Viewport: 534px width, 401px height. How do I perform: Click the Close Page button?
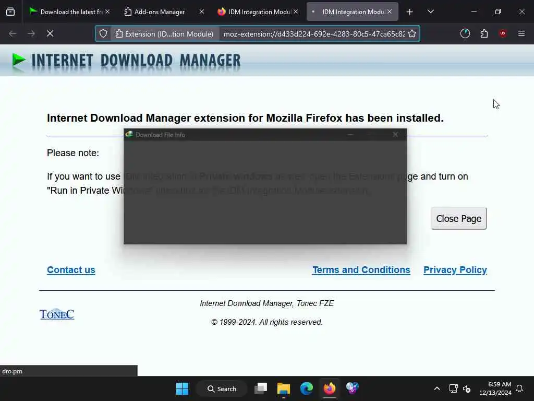tap(459, 218)
